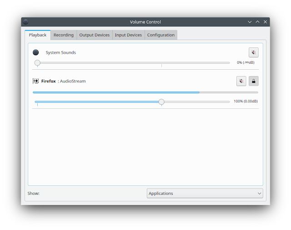The width and height of the screenshot is (291, 230).
Task: Mute the System Sounds stream
Action: [x=254, y=52]
